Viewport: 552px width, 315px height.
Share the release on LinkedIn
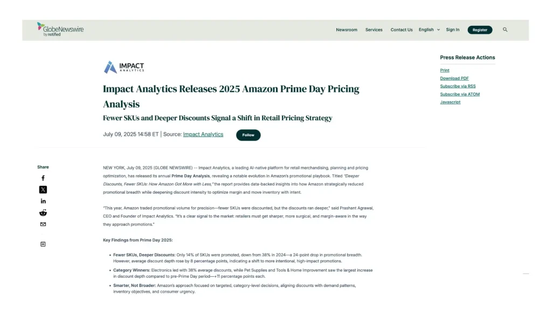click(43, 201)
